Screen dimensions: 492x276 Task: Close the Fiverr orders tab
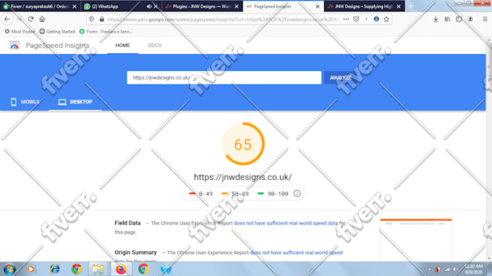click(x=75, y=7)
